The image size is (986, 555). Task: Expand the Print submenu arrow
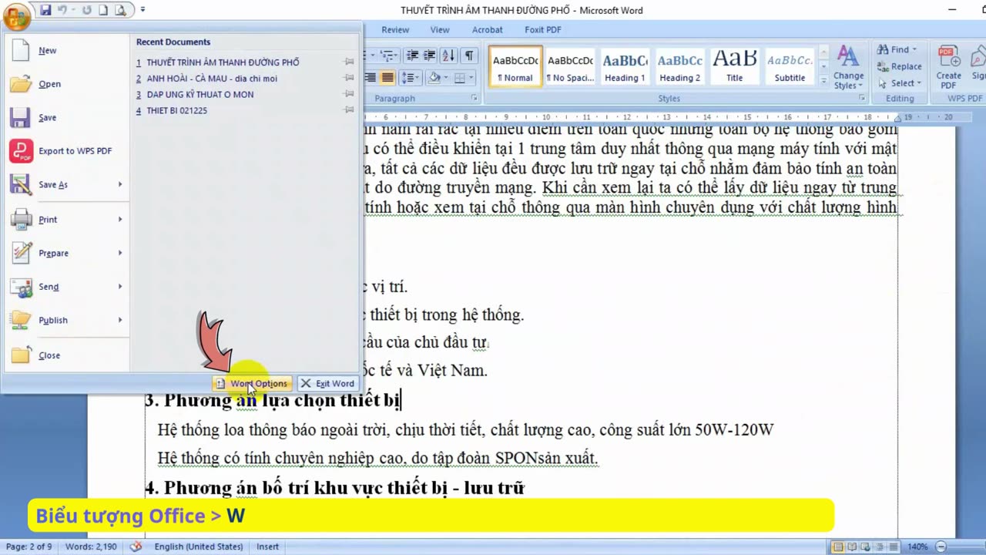(x=120, y=220)
